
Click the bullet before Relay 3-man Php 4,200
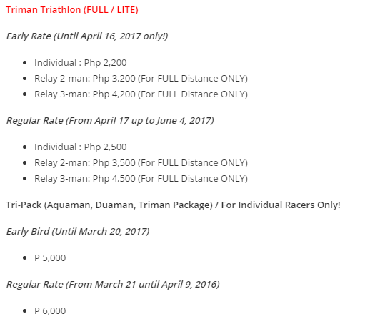click(24, 94)
